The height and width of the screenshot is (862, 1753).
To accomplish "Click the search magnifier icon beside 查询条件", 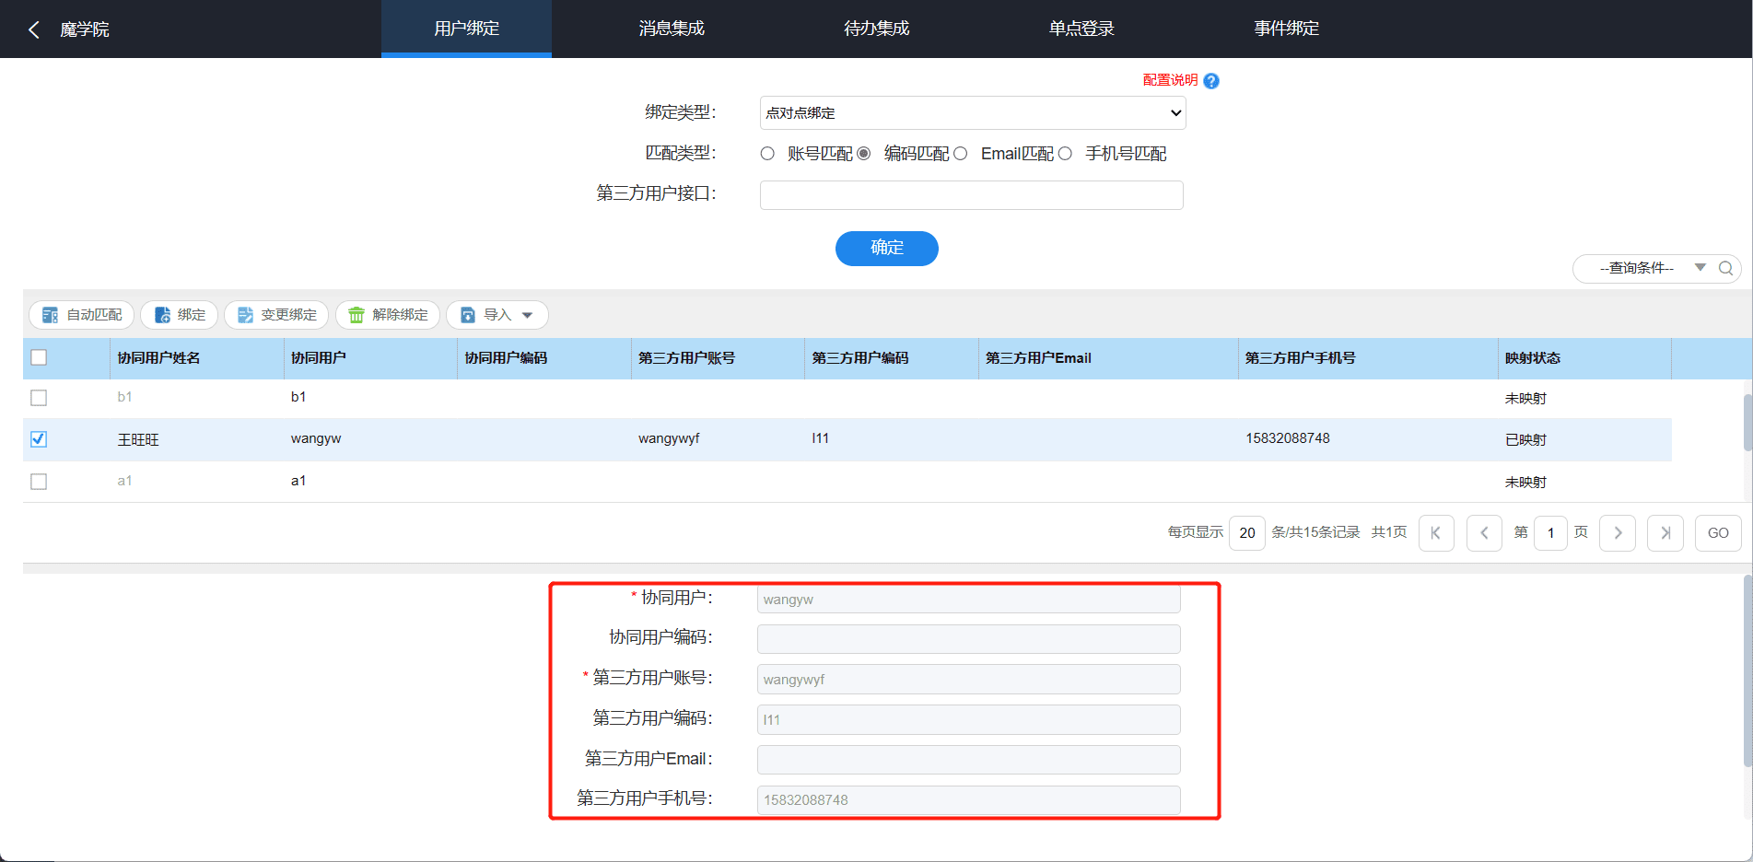I will 1726,268.
